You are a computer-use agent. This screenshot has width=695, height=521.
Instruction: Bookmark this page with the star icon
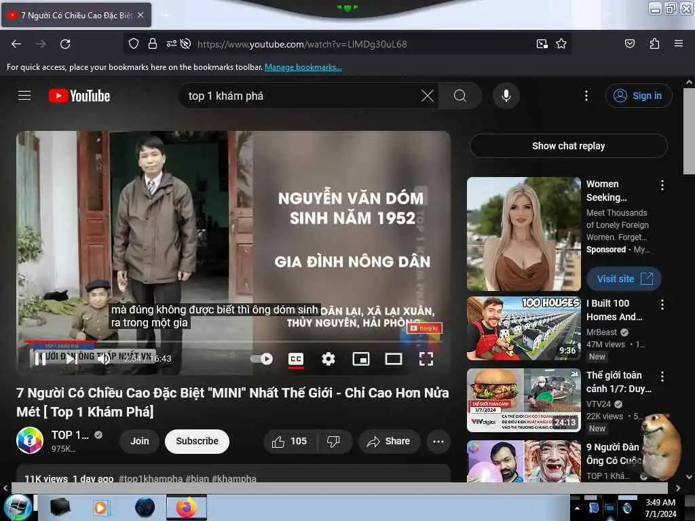[561, 43]
